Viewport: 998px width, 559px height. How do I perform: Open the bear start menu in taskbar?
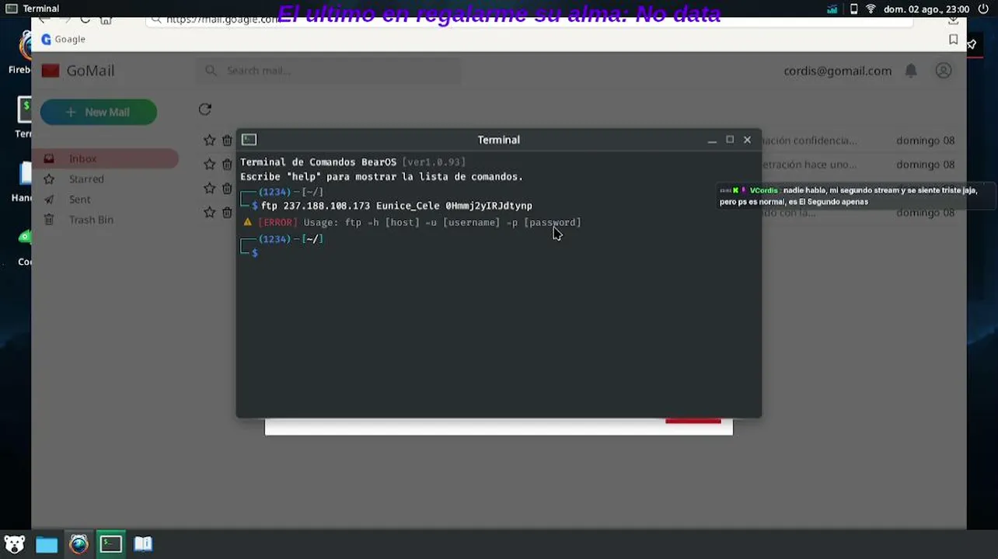[14, 544]
